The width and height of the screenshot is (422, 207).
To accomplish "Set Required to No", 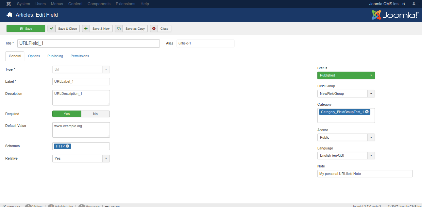I will click(x=95, y=114).
